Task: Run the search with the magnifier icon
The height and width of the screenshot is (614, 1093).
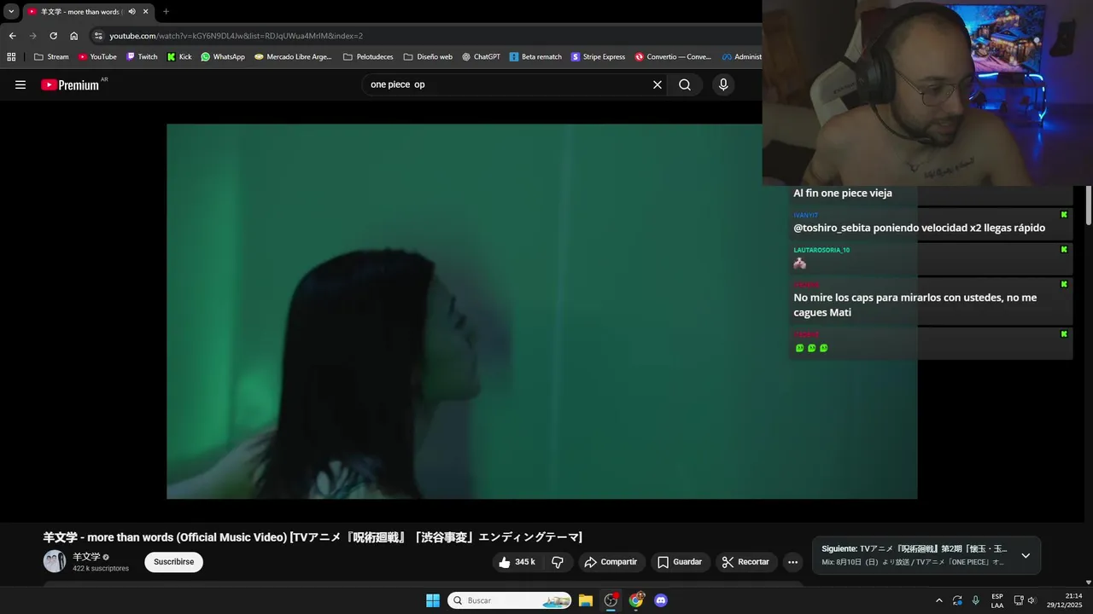Action: (x=685, y=84)
